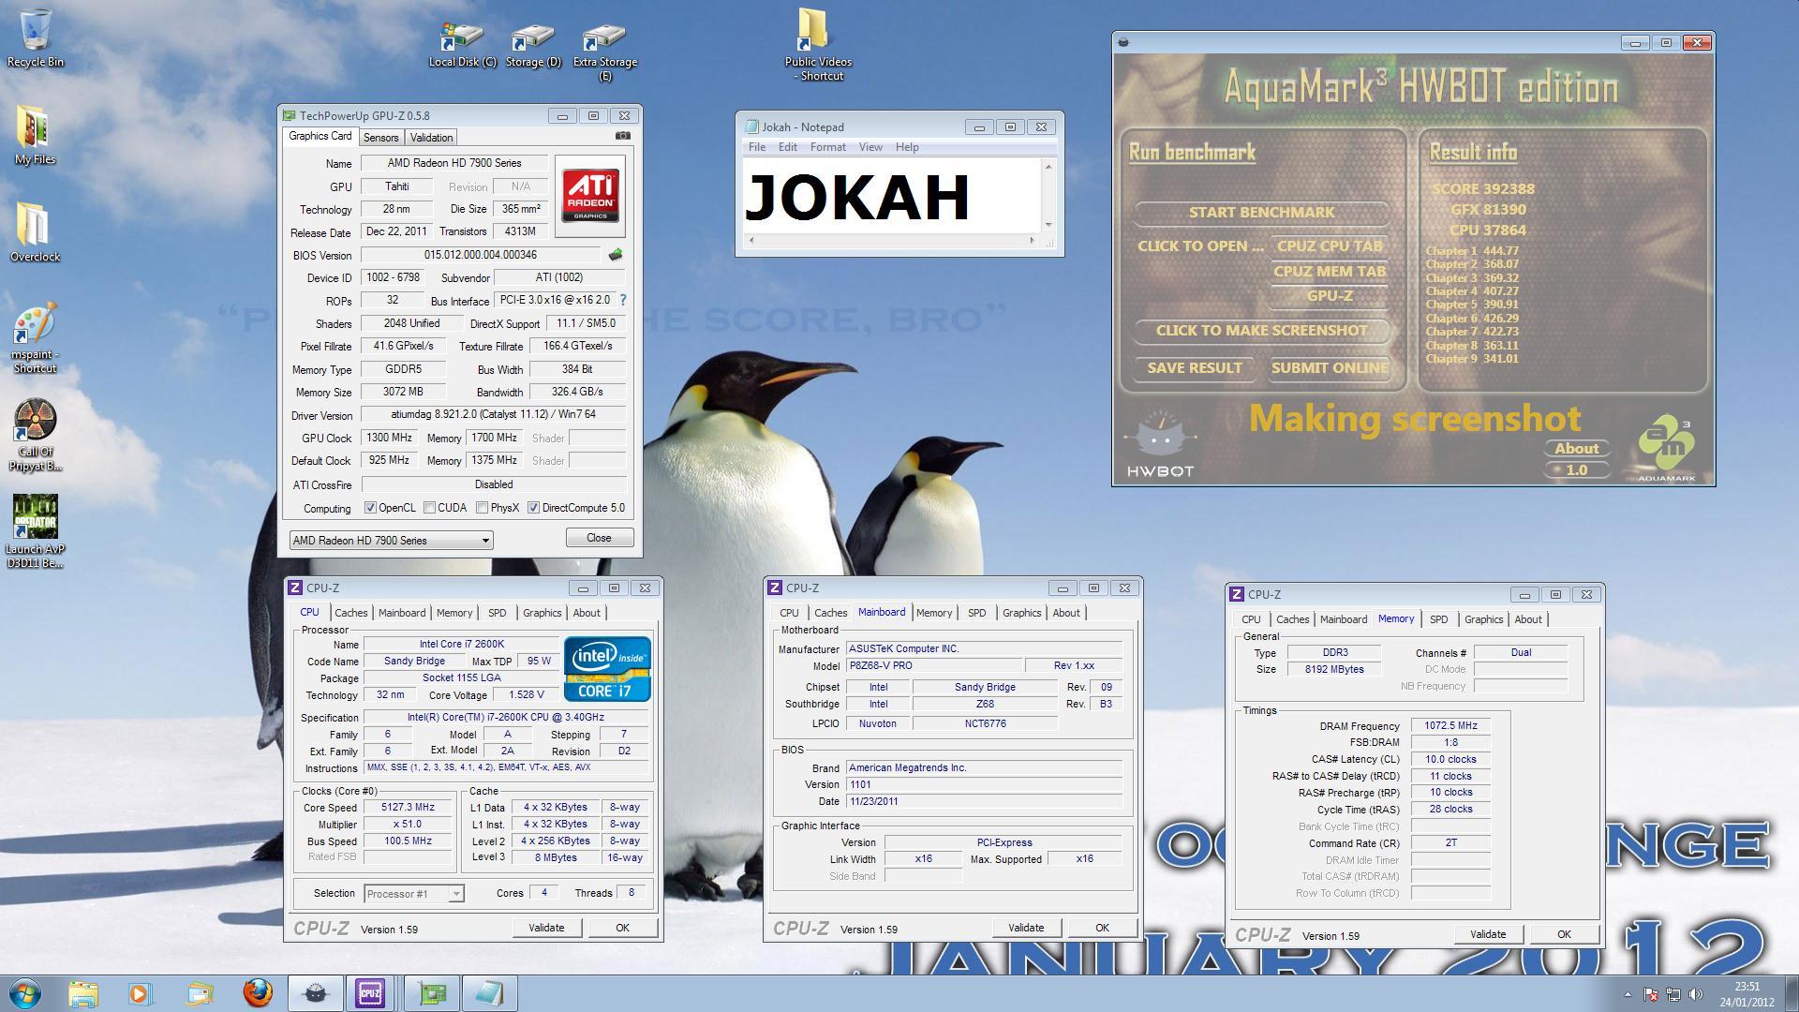Toggle the OpenCL checkbox

[371, 508]
